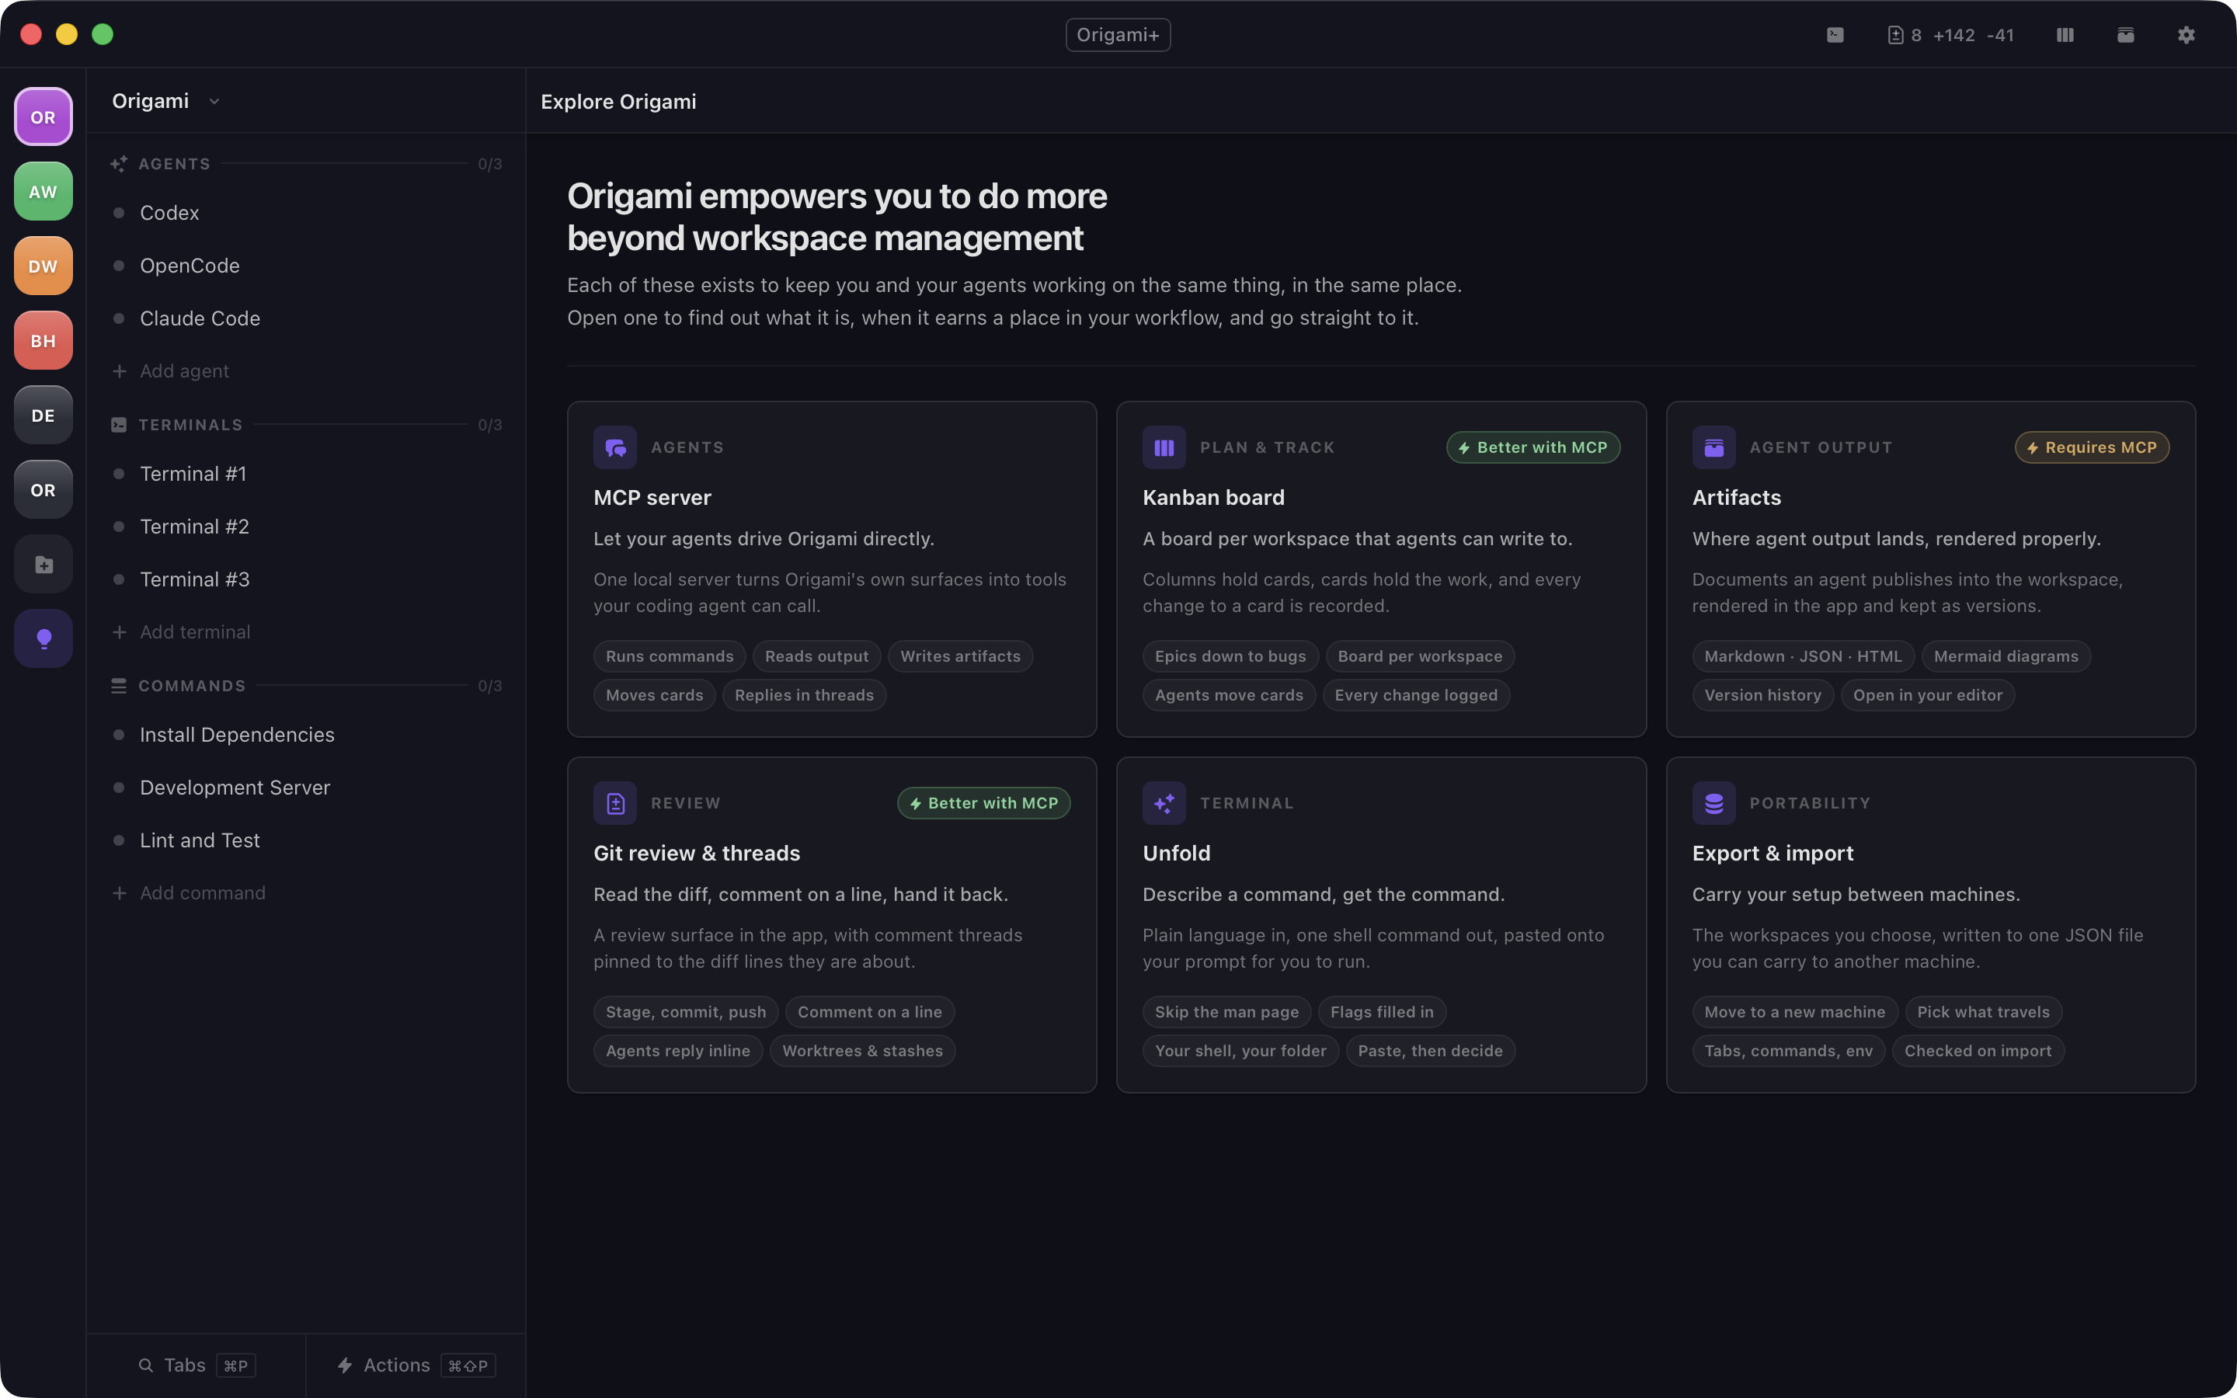Click the Agents section sparkle icon

[x=118, y=164]
